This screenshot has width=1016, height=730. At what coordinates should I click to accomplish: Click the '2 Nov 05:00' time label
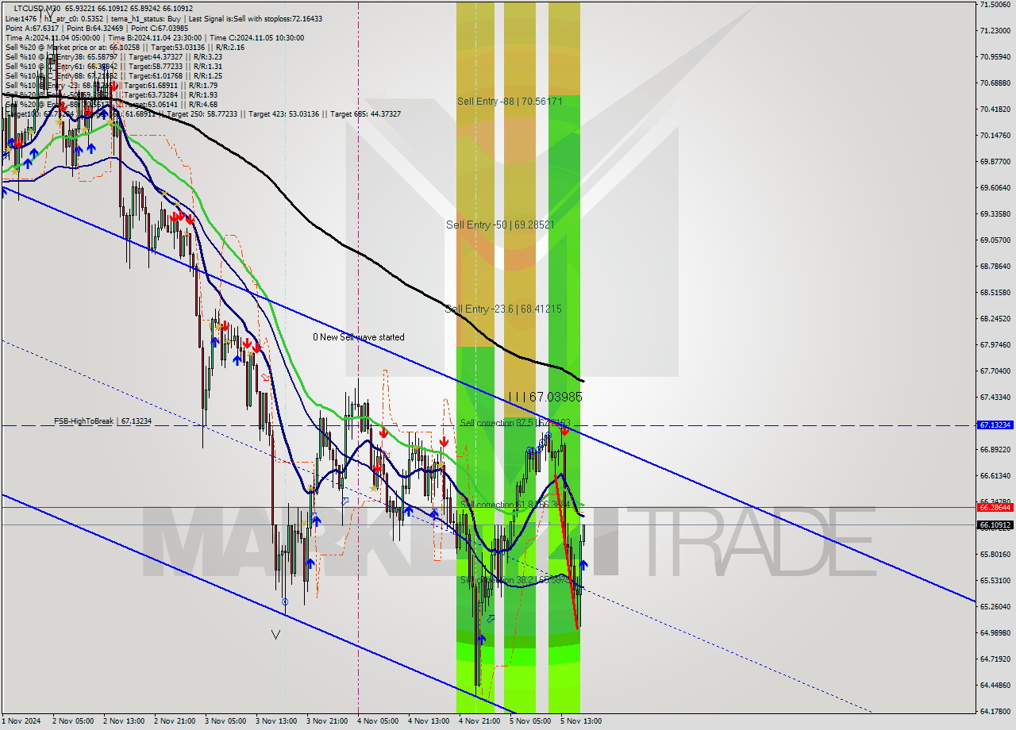click(73, 721)
